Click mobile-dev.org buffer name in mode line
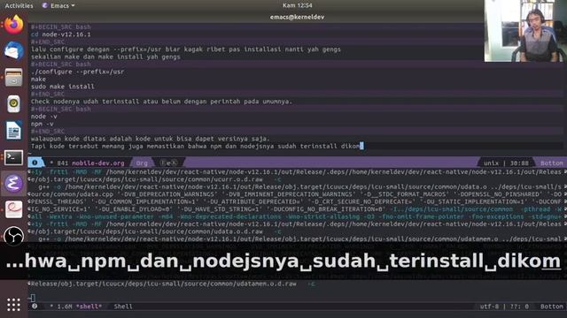567x318 pixels. [98, 163]
